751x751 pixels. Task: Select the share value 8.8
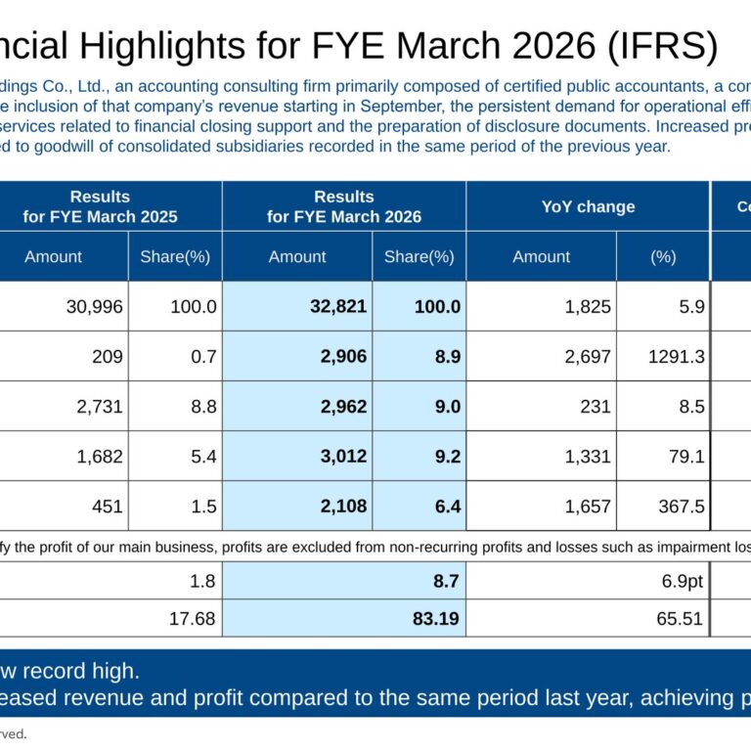pos(203,407)
